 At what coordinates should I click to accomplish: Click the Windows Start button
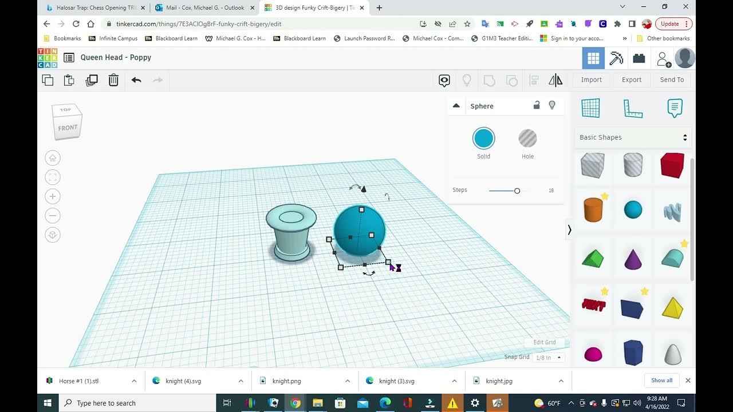pos(48,403)
